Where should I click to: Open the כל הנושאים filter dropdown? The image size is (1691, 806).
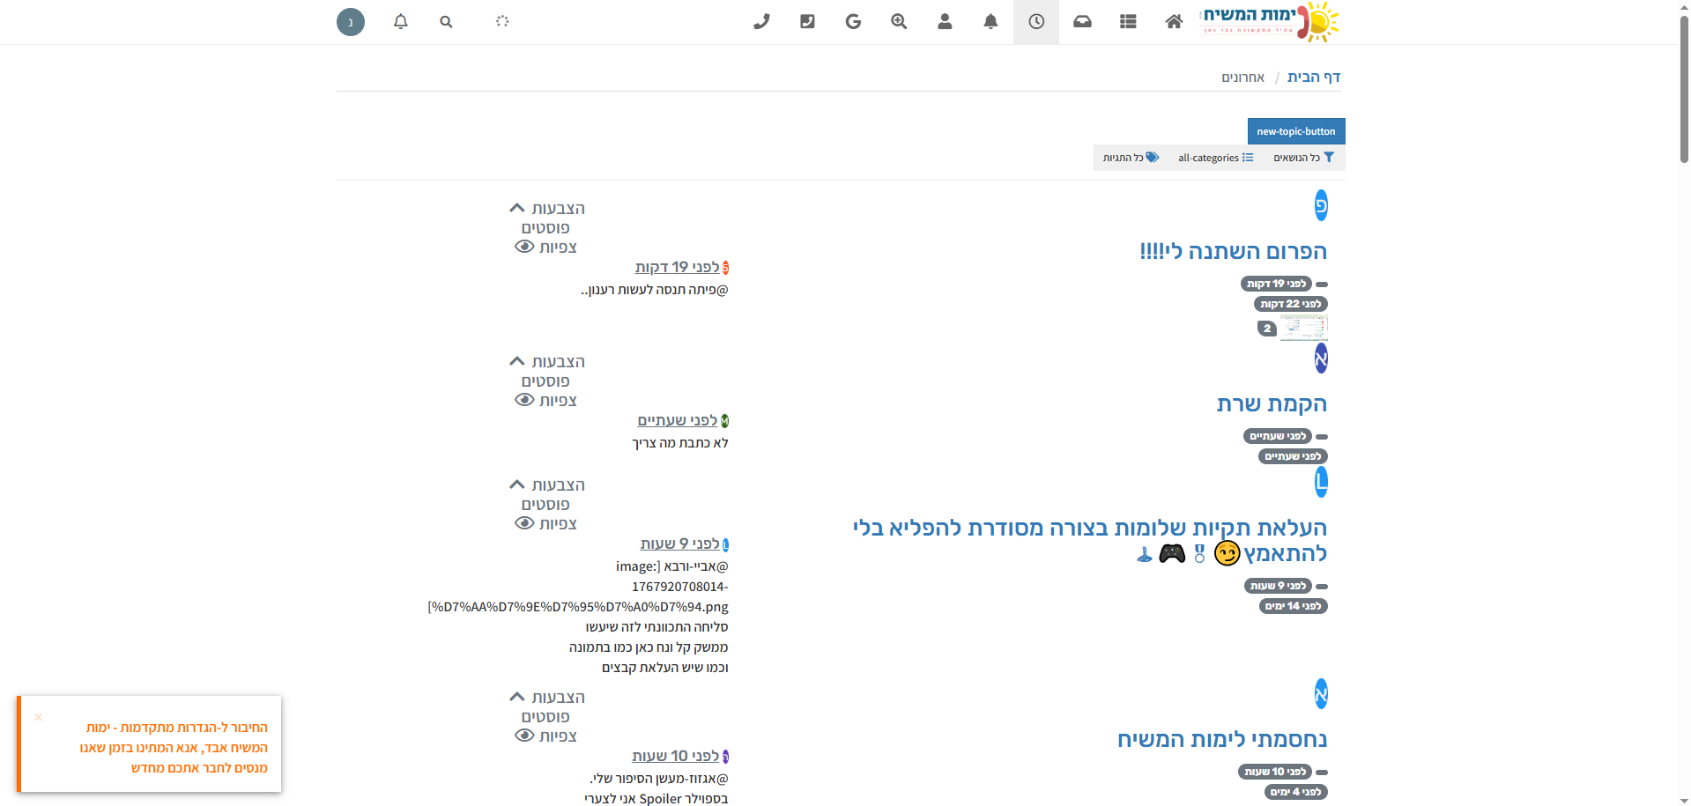(1302, 158)
